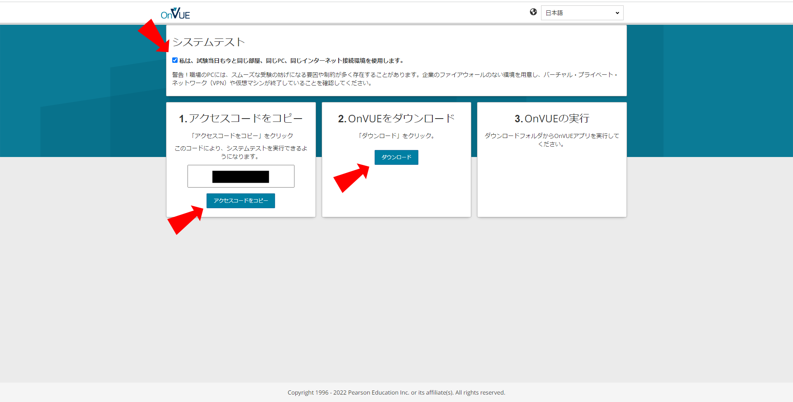
Task: Click the ダウンロードフォルダから instruction text
Action: coord(552,140)
